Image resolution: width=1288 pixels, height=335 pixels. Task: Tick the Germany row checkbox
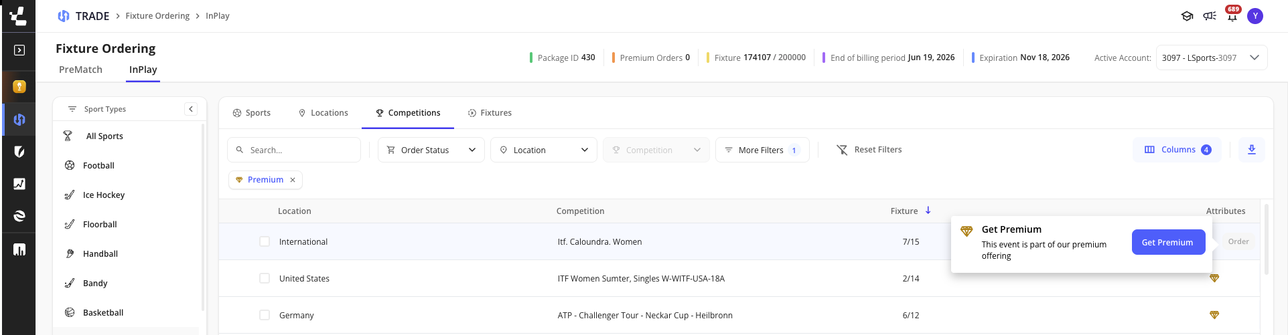click(265, 315)
